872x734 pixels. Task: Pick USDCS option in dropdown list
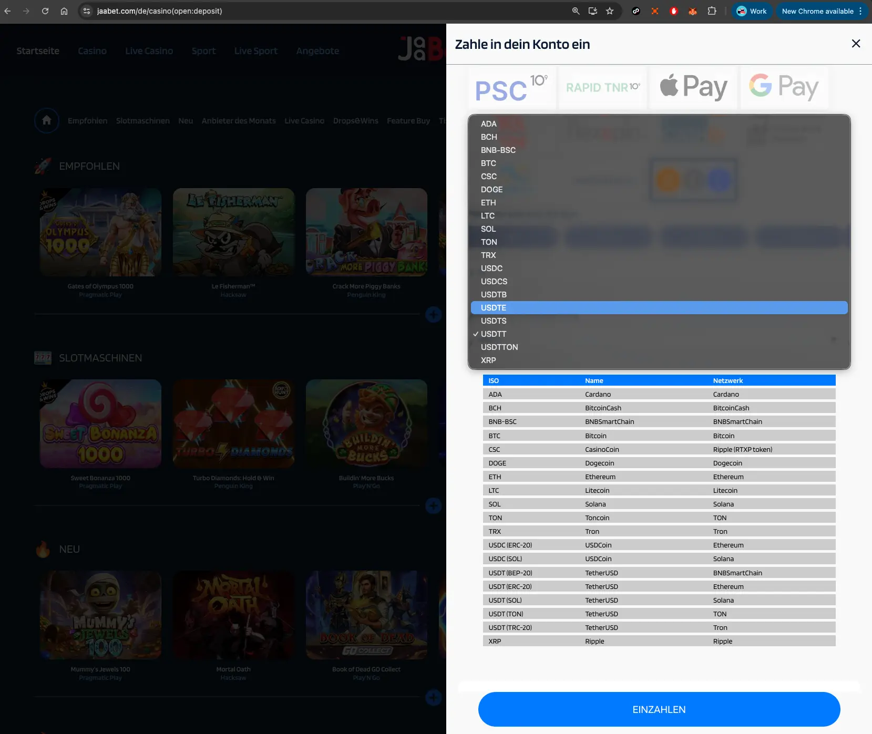(659, 282)
